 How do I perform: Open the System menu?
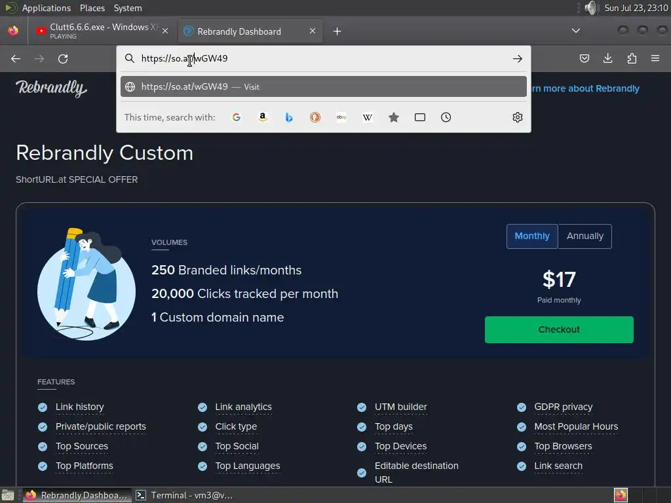pyautogui.click(x=128, y=8)
